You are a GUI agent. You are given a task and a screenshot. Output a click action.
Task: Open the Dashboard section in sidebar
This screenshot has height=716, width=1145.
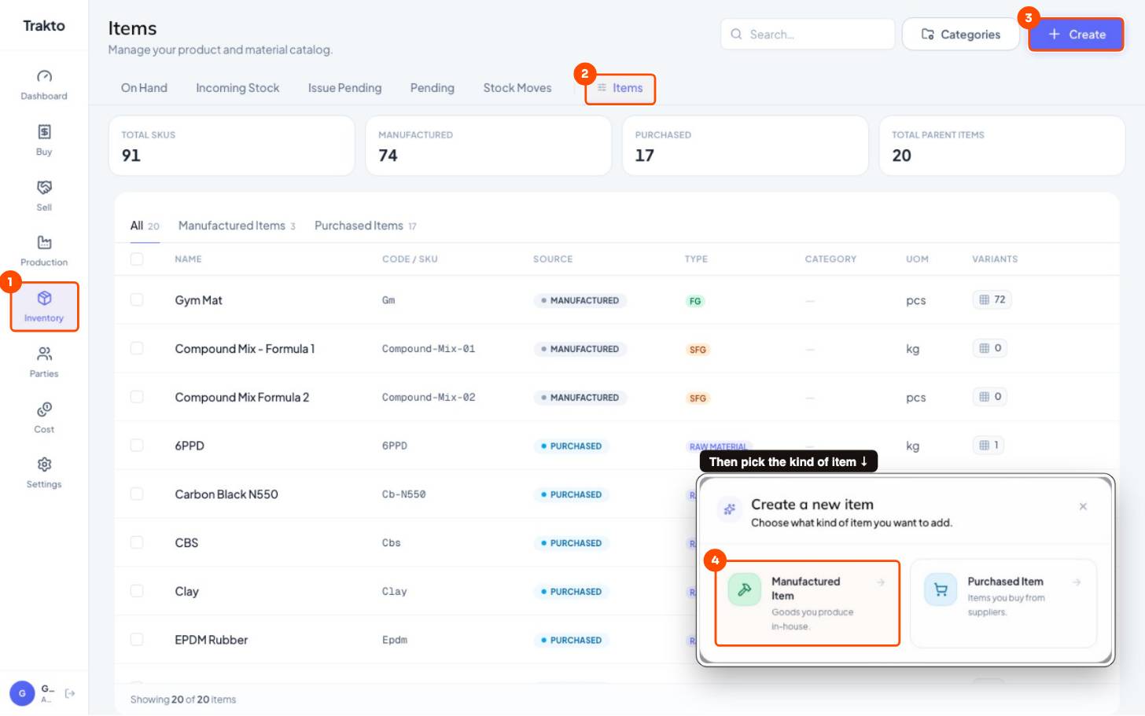pos(44,85)
